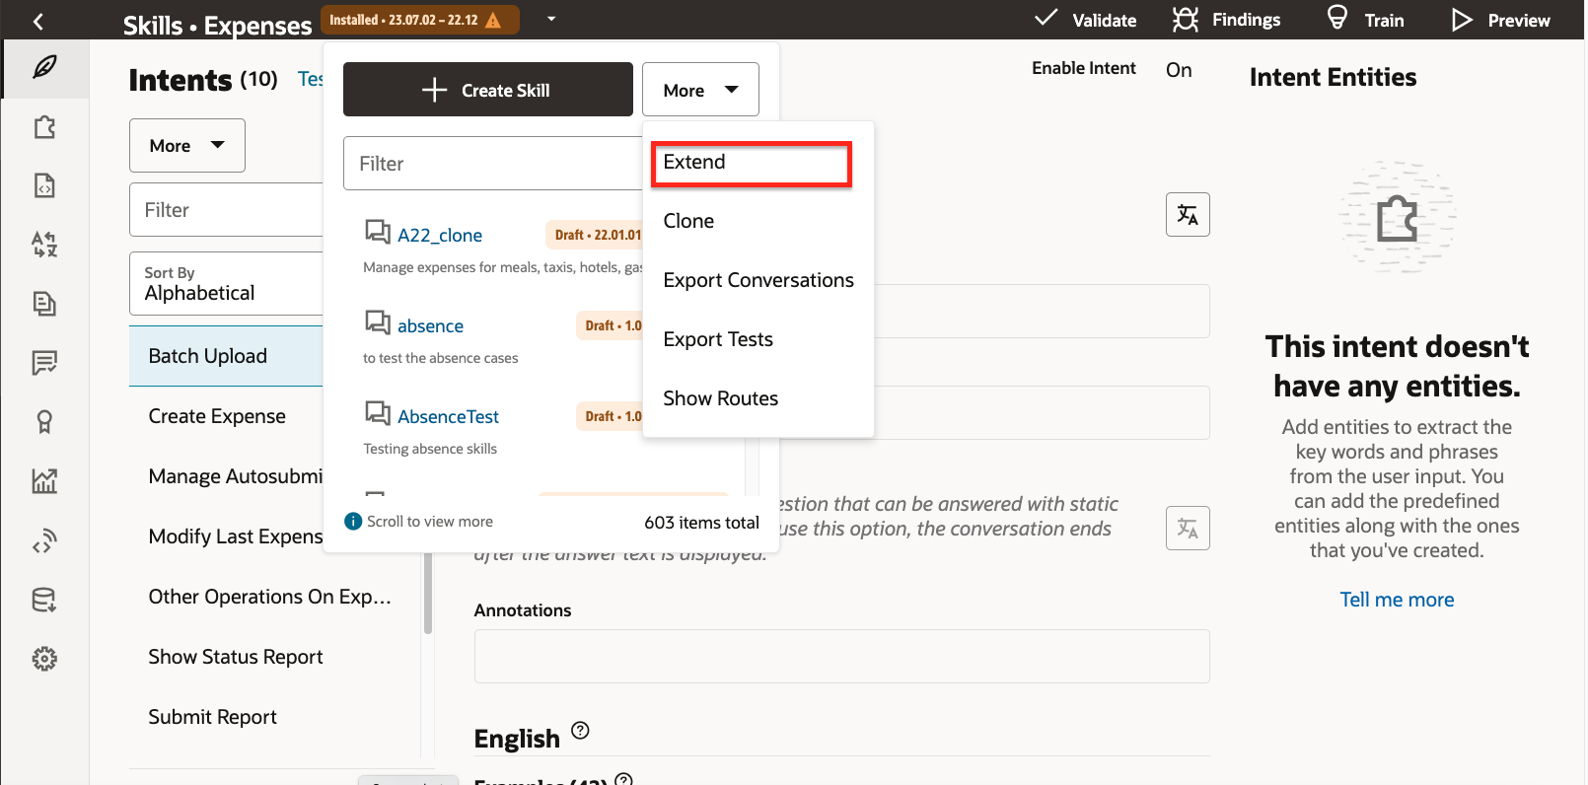The width and height of the screenshot is (1588, 785).
Task: Click the skill Filter input field
Action: (x=492, y=164)
